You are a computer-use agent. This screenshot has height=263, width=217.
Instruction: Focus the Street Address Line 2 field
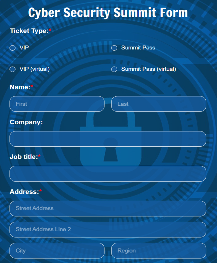[108, 229]
